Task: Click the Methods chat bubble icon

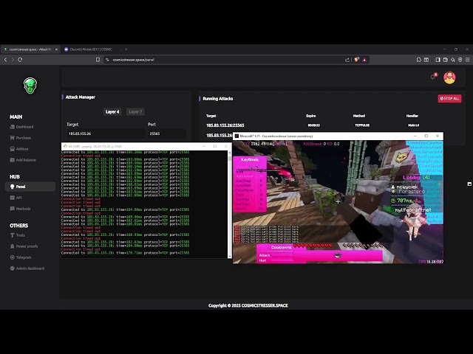Action: 12,209
